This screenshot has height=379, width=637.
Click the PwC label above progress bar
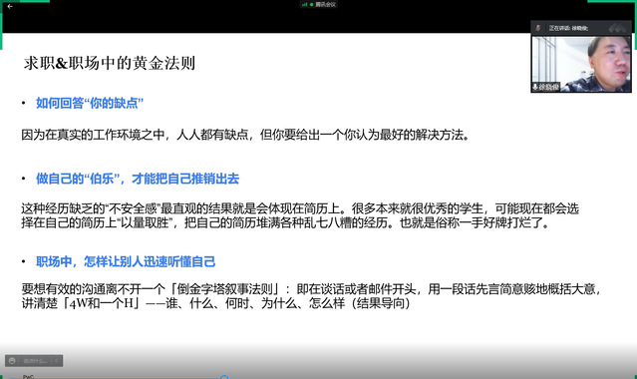click(28, 377)
